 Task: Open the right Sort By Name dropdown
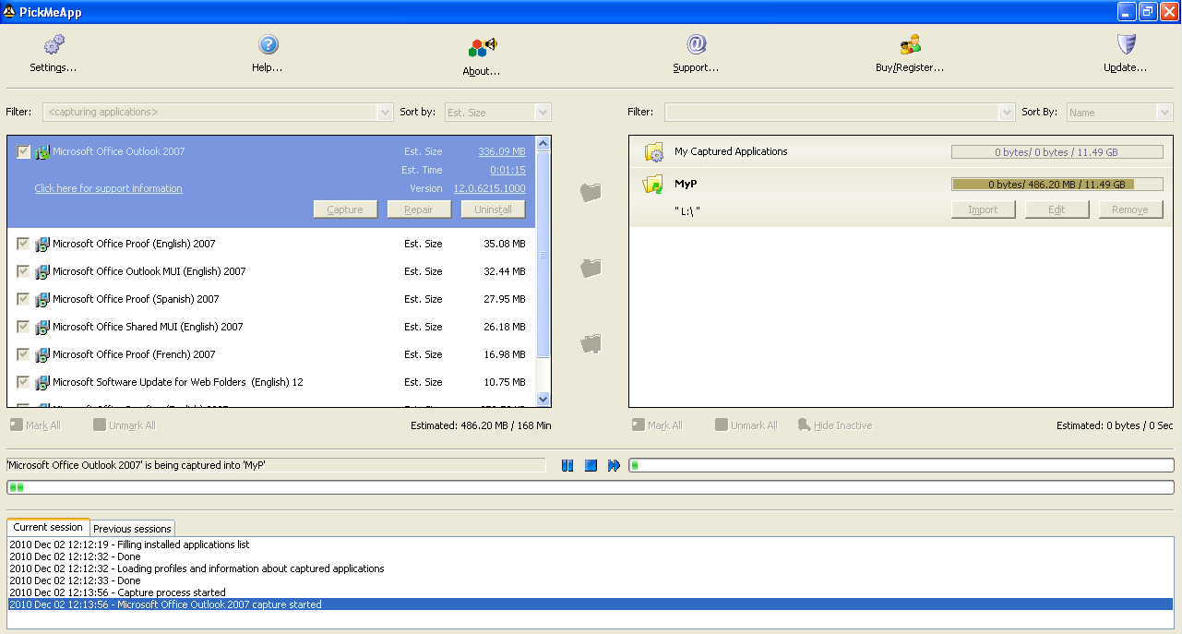pos(1119,112)
